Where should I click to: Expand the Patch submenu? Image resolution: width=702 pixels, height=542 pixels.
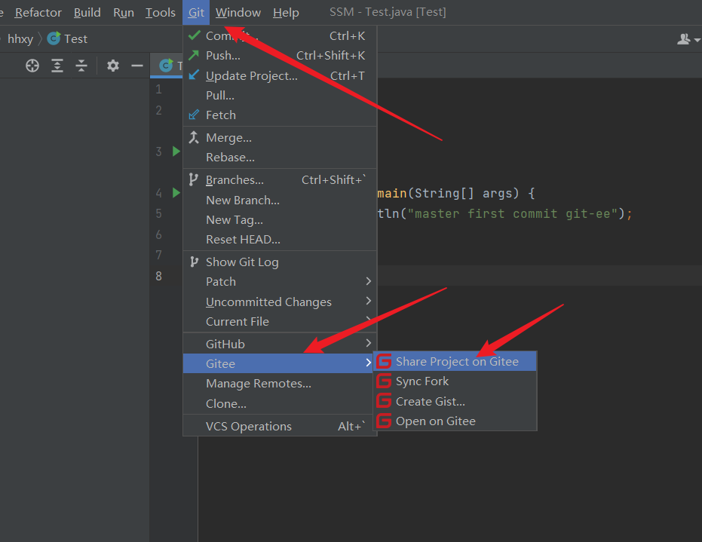coord(280,281)
